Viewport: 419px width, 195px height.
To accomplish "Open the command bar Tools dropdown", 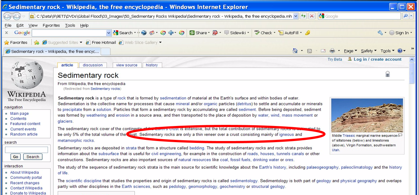I will 387,51.
